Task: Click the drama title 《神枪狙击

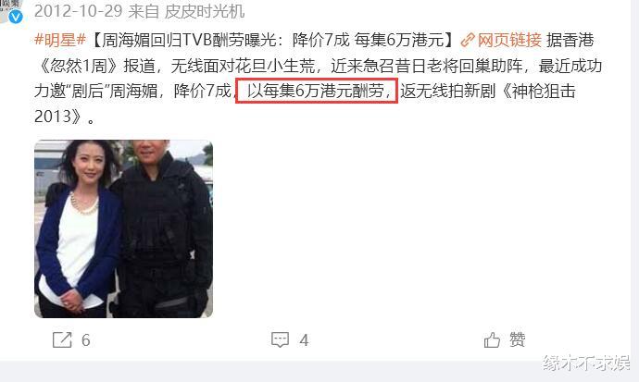Action: pos(537,92)
